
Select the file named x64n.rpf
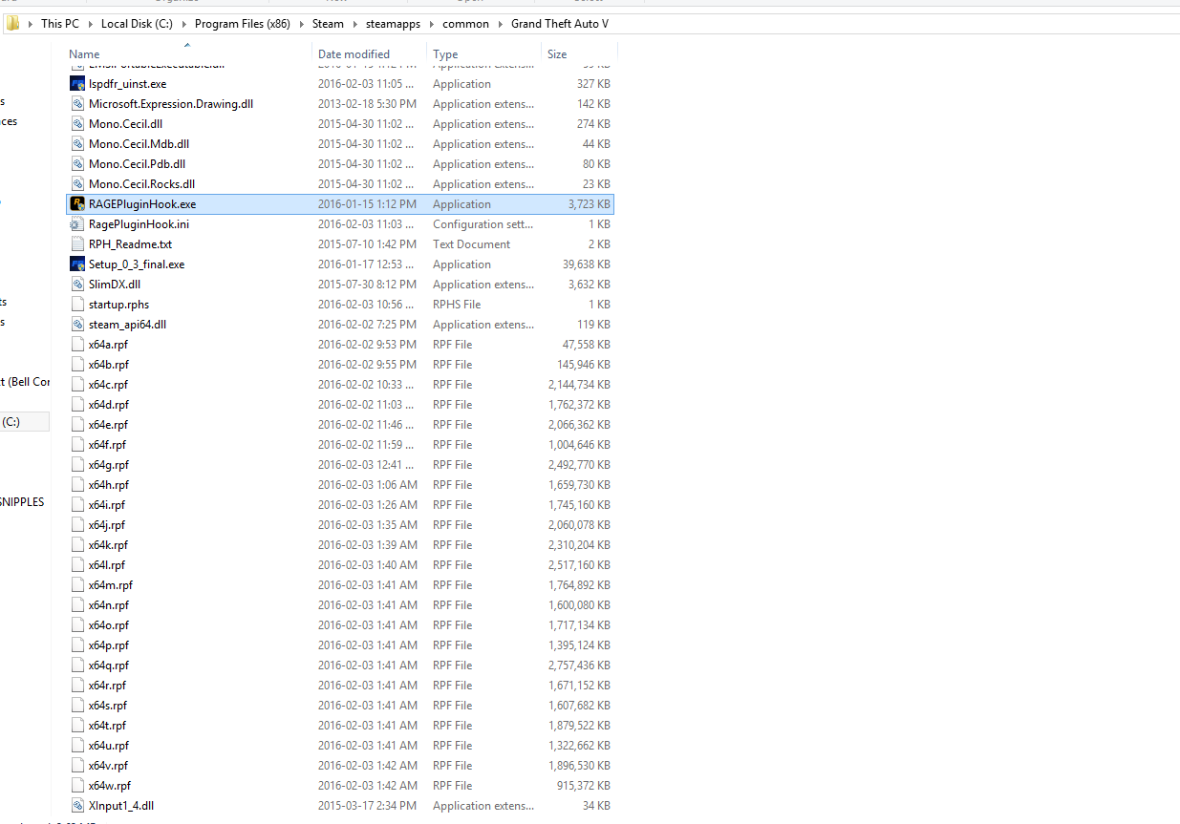click(x=109, y=605)
